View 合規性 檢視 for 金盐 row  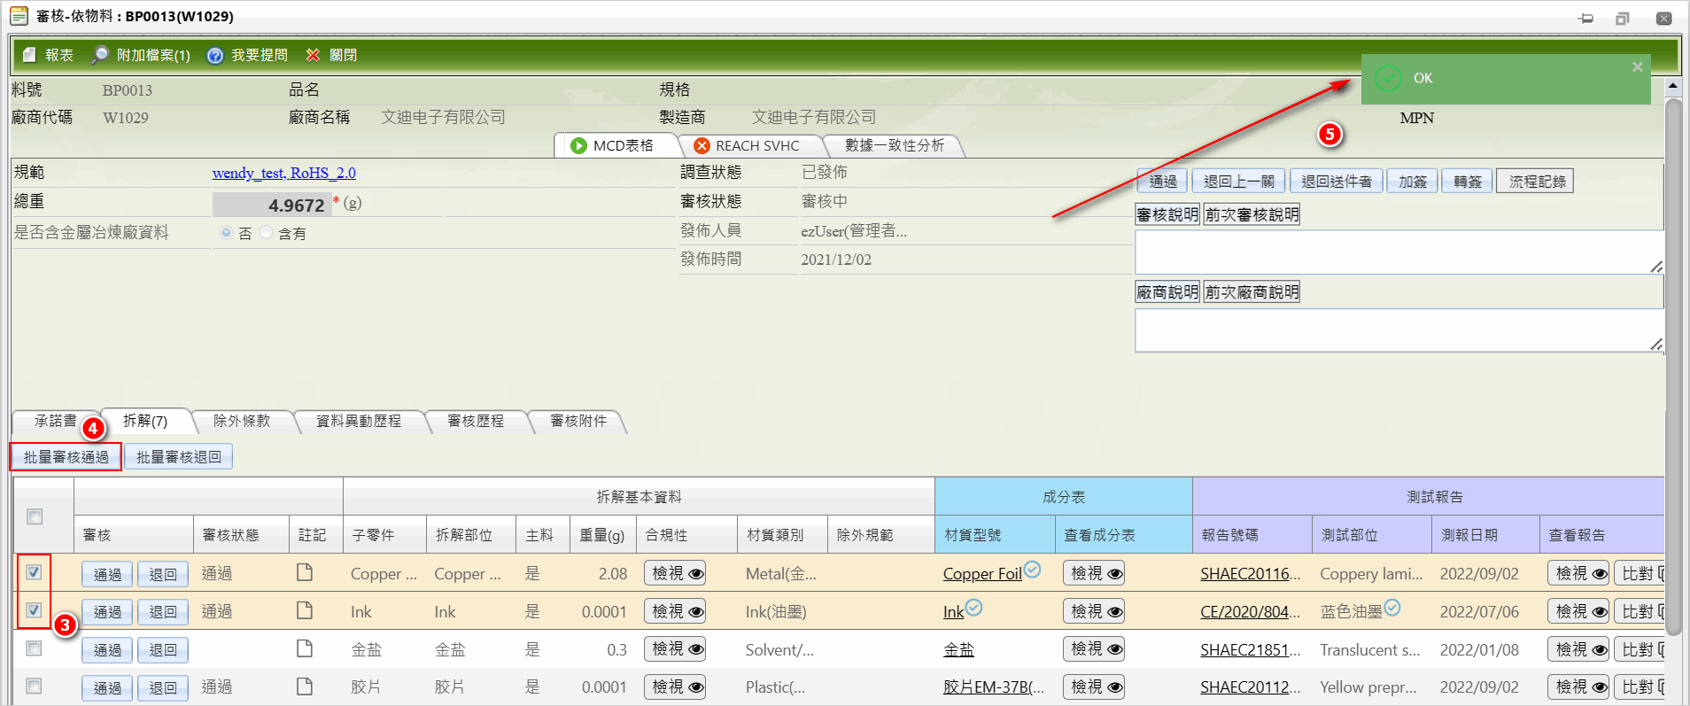675,649
